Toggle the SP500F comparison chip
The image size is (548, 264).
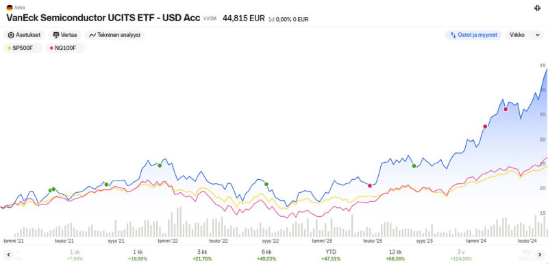tap(23, 48)
